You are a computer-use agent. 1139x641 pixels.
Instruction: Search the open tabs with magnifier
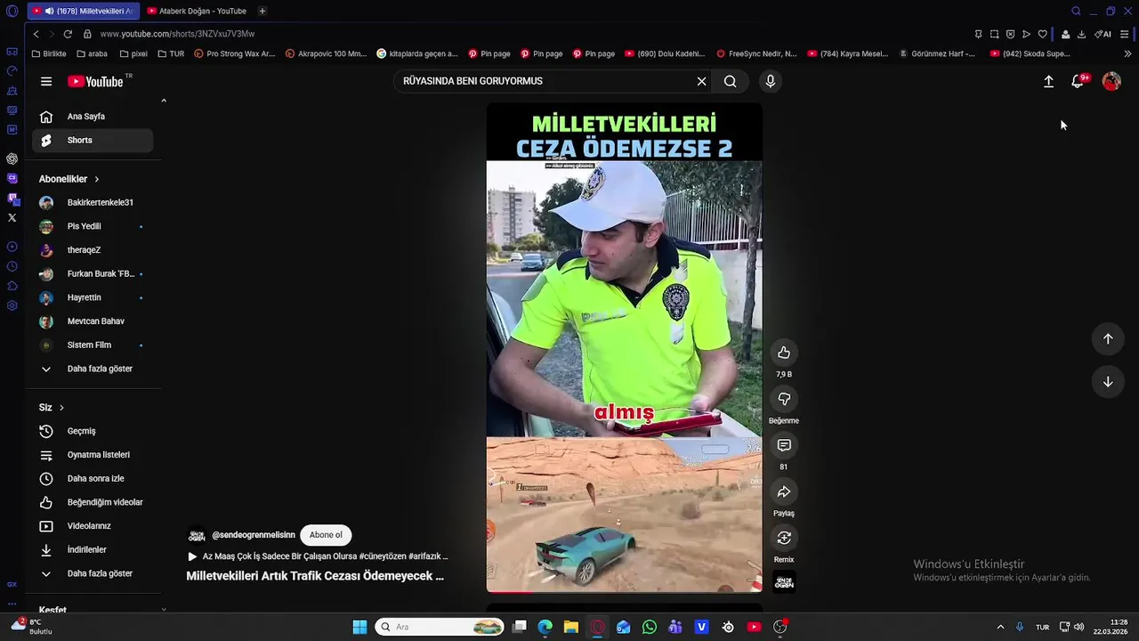coord(1076,12)
